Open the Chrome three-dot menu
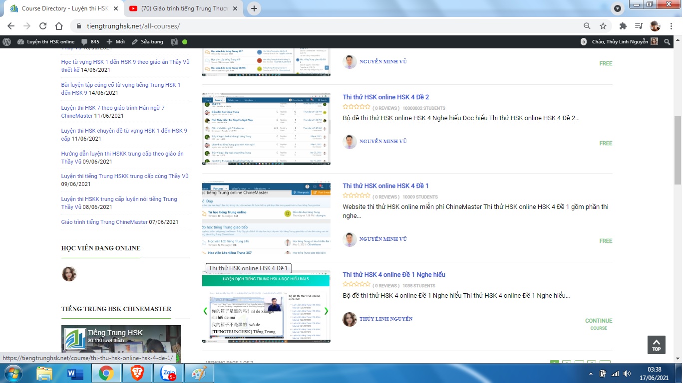The width and height of the screenshot is (683, 383). tap(671, 26)
